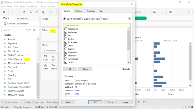
Task: Uncheck the Accessories checkbox
Action: (66, 29)
